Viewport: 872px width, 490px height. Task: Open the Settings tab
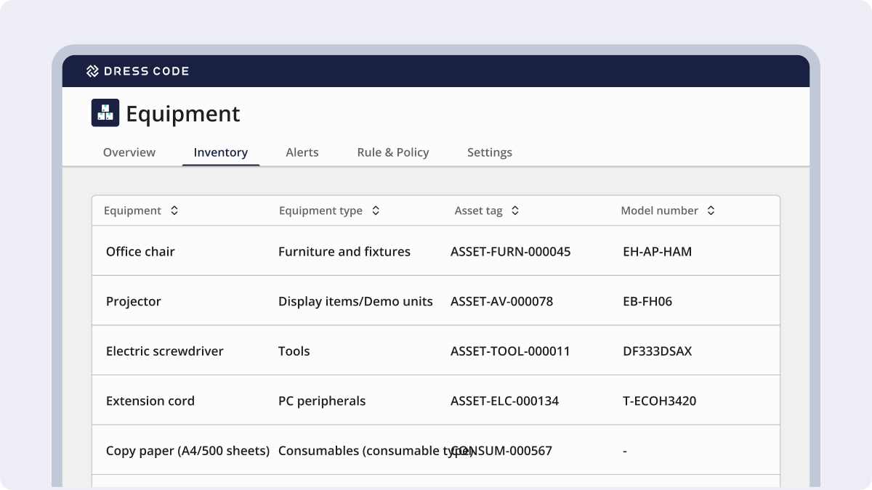click(489, 152)
